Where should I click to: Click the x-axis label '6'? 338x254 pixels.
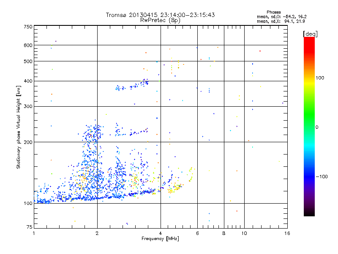(197, 233)
